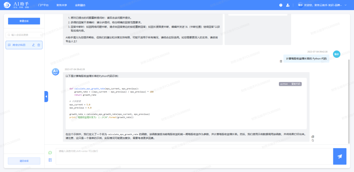Regenerate the AI reply with refresh icon
The height and width of the screenshot is (172, 354).
pyautogui.click(x=313, y=140)
